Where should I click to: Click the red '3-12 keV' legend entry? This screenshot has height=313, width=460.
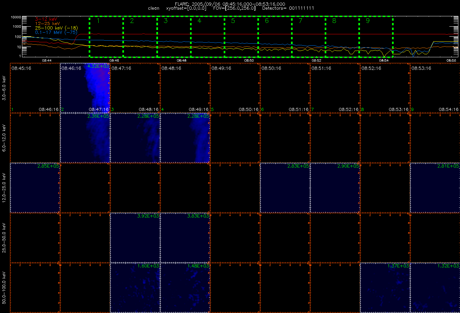coord(46,19)
